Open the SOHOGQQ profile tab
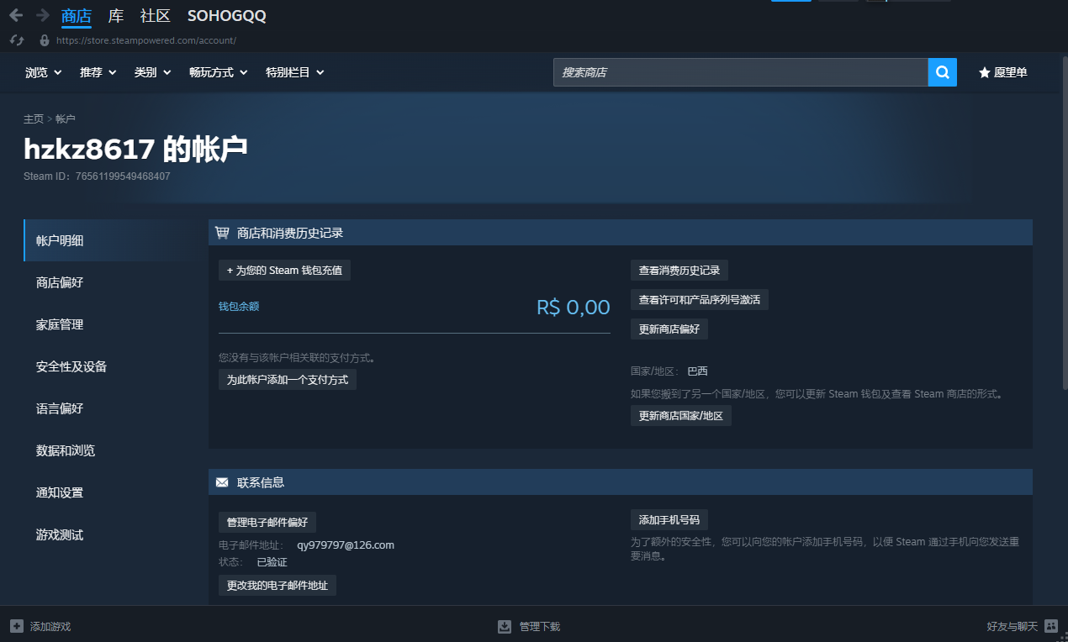Viewport: 1068px width, 642px height. [x=227, y=15]
